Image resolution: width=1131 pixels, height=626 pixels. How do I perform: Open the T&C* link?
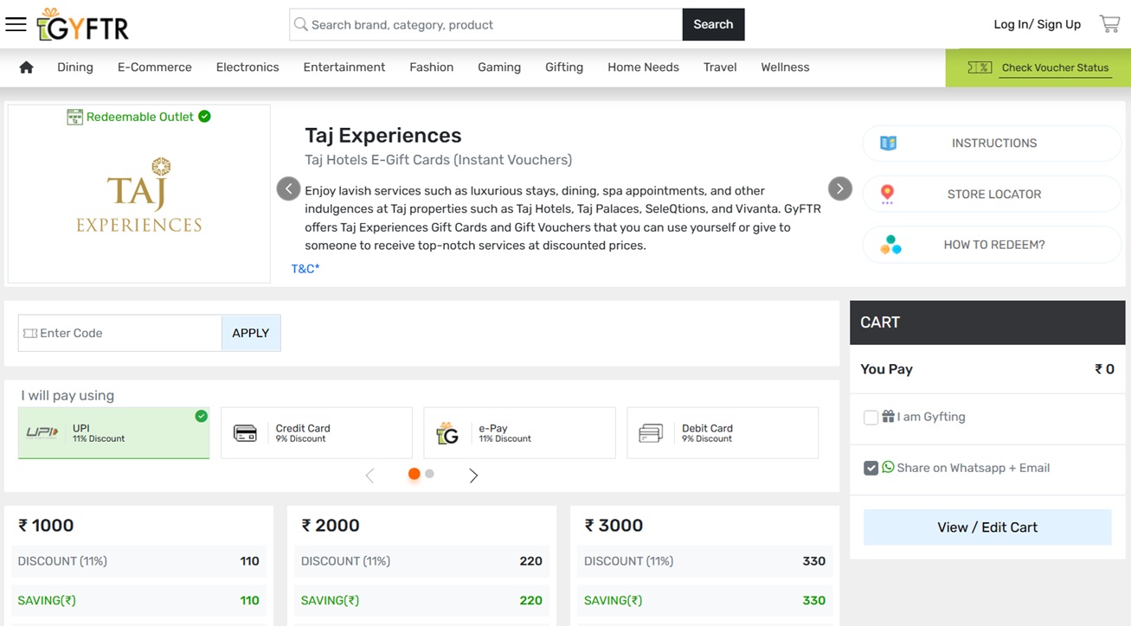305,269
